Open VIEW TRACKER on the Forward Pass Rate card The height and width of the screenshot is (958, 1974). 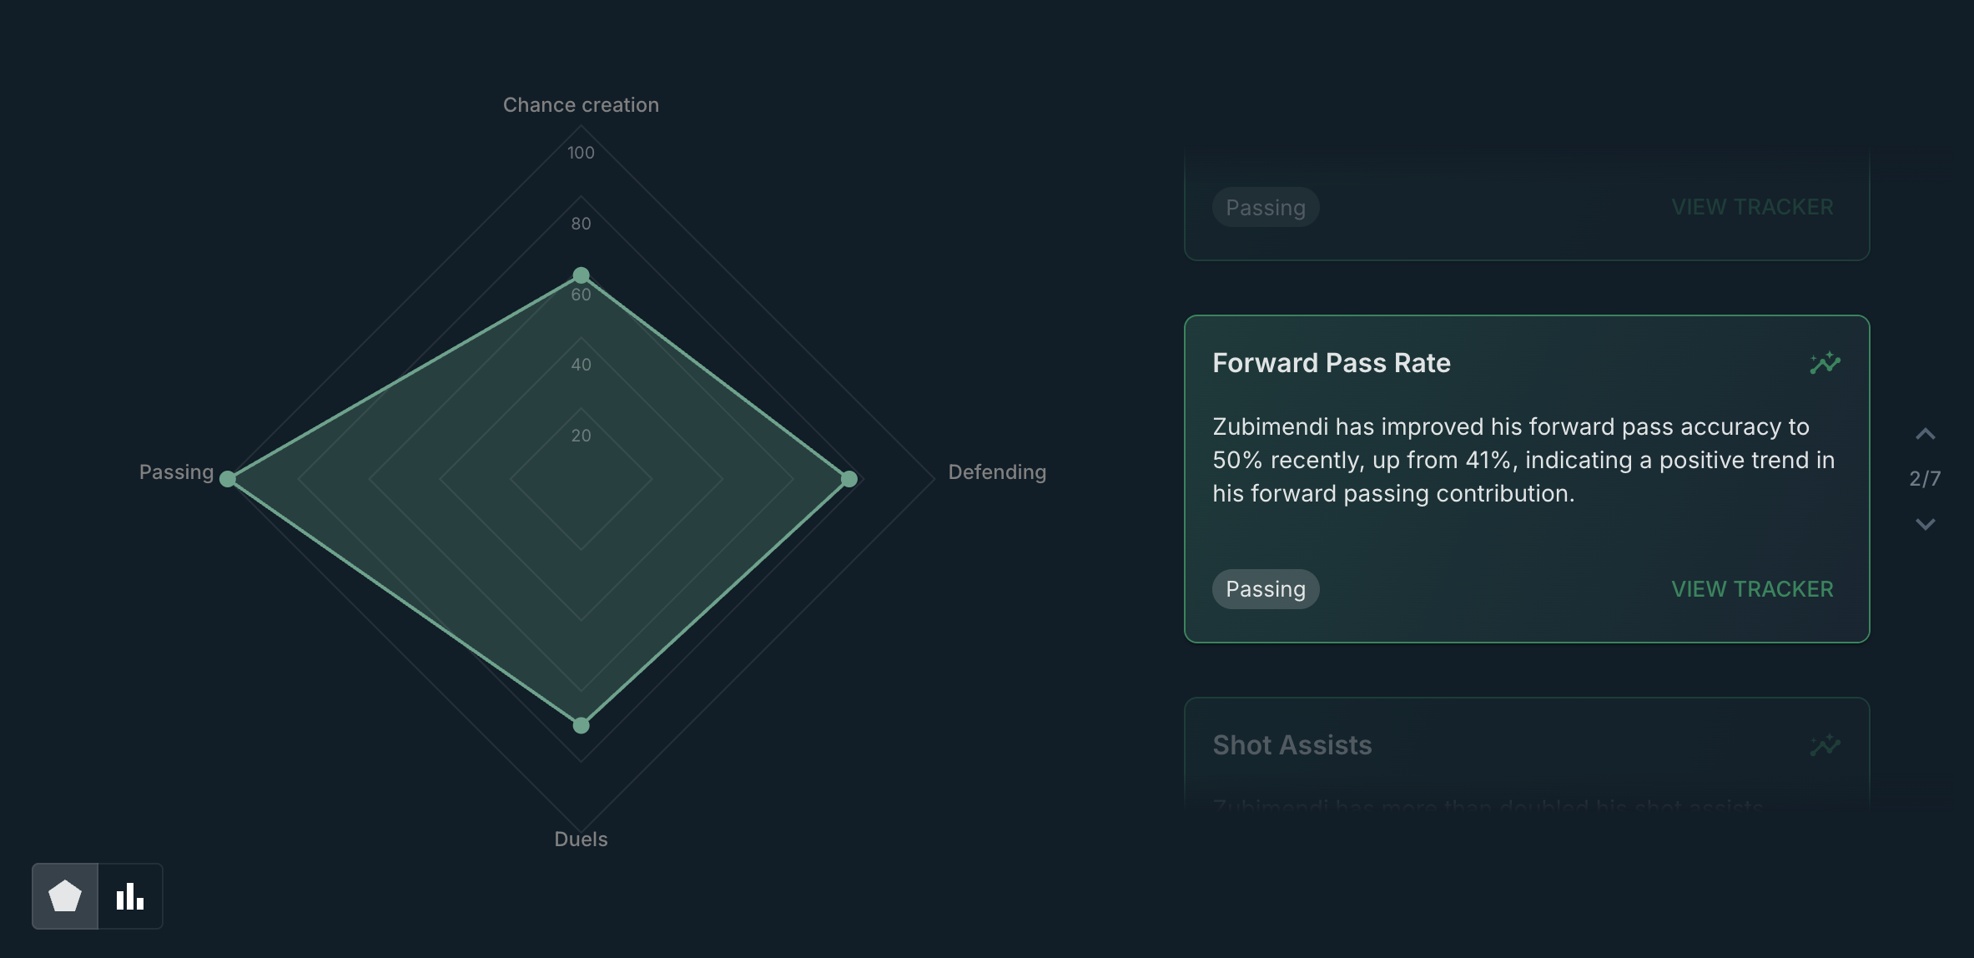(x=1752, y=588)
